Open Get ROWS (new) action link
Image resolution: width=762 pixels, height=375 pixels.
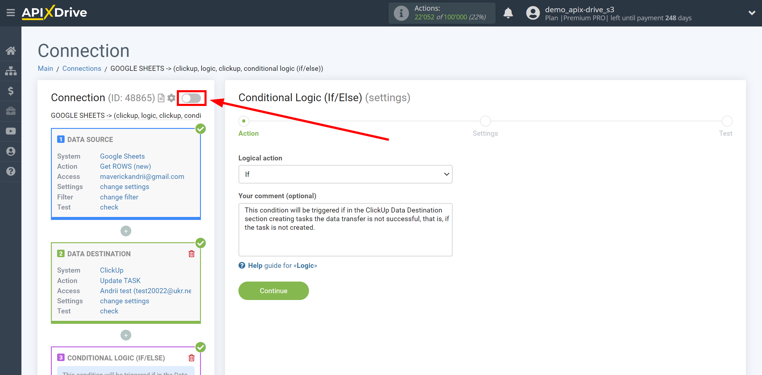[125, 166]
